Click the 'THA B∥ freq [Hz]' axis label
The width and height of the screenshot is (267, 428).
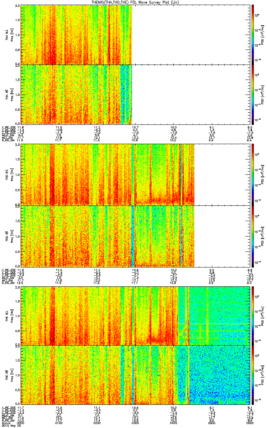[x=9, y=94]
